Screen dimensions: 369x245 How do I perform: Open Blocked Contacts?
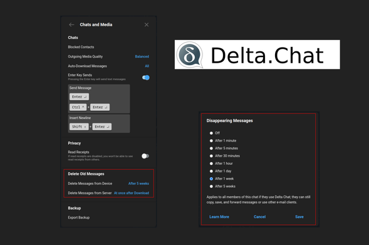[81, 47]
